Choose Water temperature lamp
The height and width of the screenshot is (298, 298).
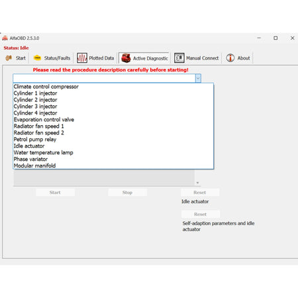tap(113, 152)
